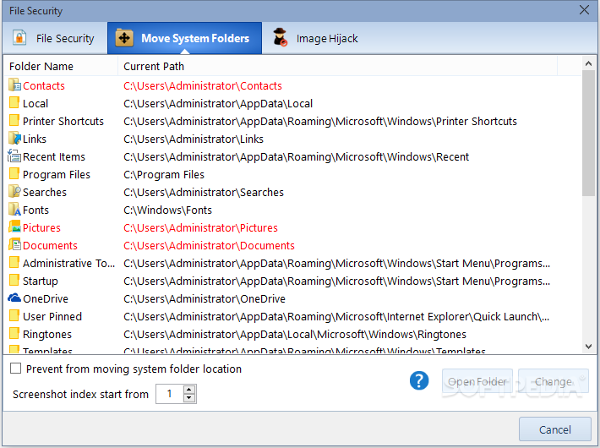
Task: Open help via blue question mark icon
Action: 419,380
